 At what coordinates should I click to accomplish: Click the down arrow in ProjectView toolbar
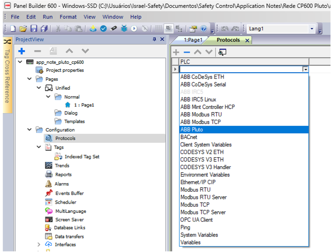[85, 51]
